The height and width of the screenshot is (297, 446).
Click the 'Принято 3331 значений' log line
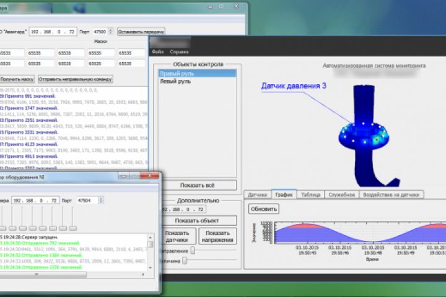click(28, 132)
